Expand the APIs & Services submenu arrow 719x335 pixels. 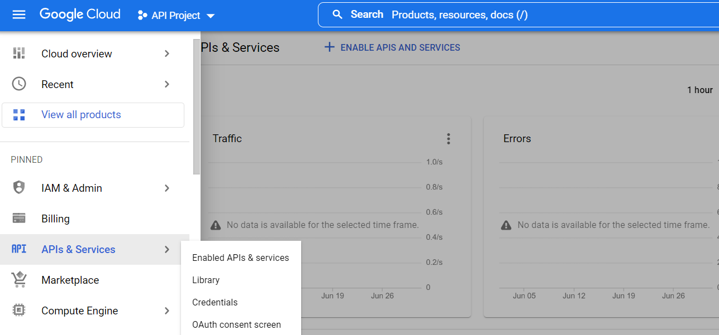coord(166,249)
